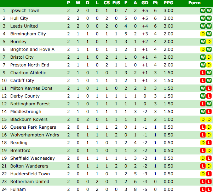This screenshot has height=193, width=213.
Task: Open the Leeds United team link
Action: 24,26
